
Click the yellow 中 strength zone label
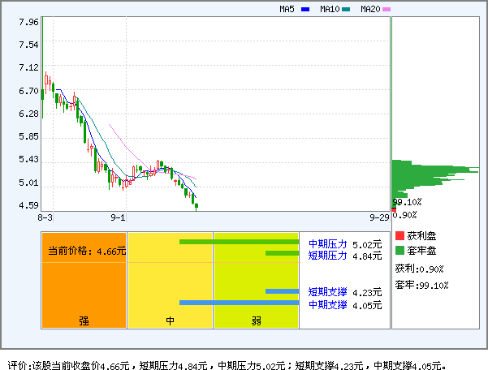coord(170,321)
